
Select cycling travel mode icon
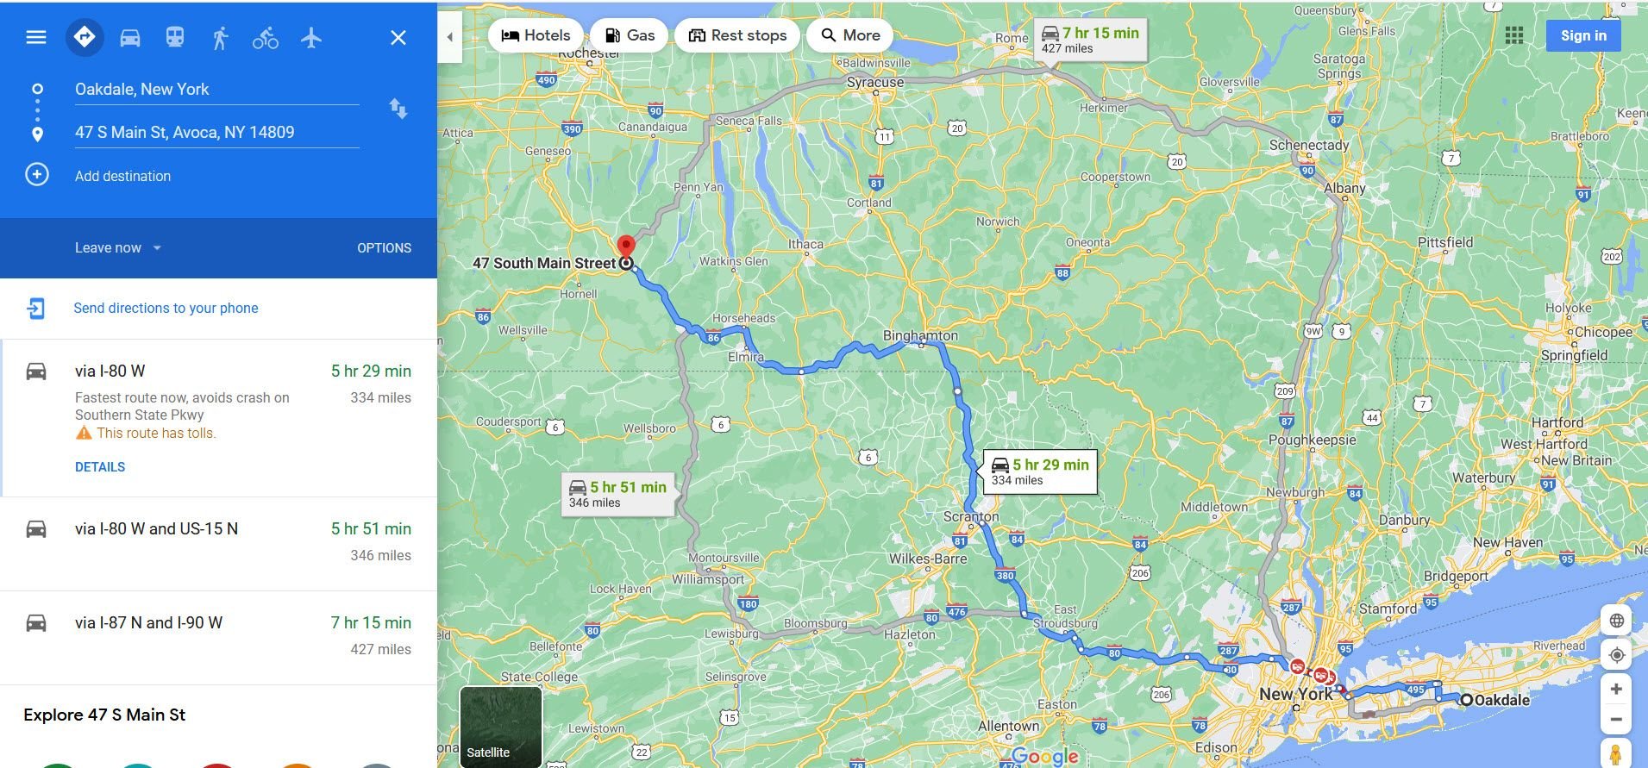[x=266, y=38]
